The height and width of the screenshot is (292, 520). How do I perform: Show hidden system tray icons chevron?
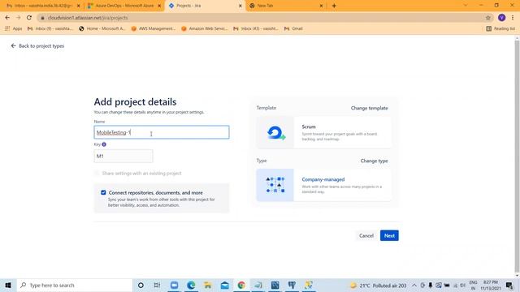tap(414, 285)
